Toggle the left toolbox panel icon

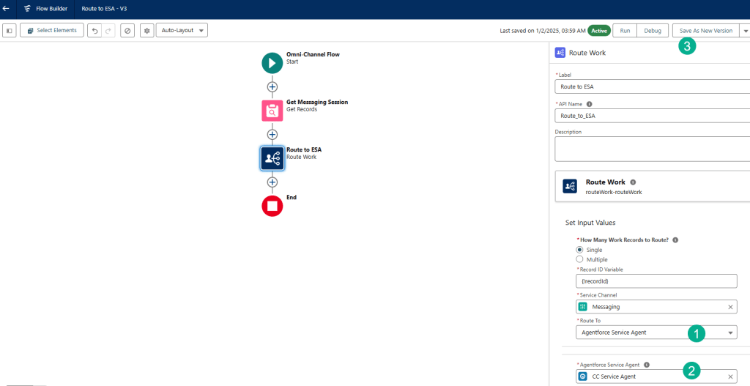[10, 31]
